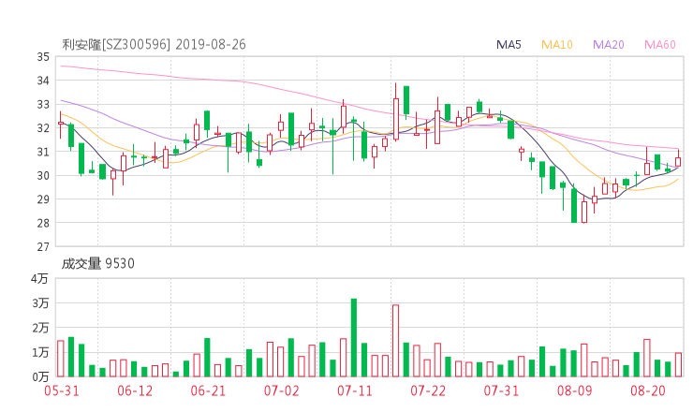
Task: Click the MA60 legend label
Action: tap(660, 45)
